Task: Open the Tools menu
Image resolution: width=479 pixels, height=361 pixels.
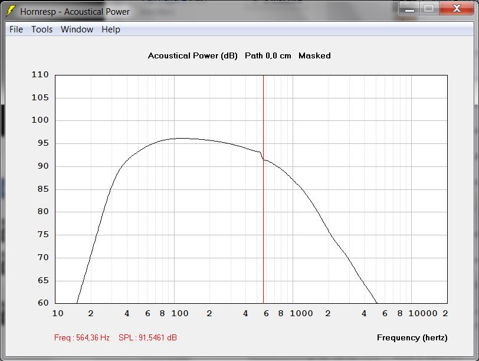Action: [x=42, y=29]
